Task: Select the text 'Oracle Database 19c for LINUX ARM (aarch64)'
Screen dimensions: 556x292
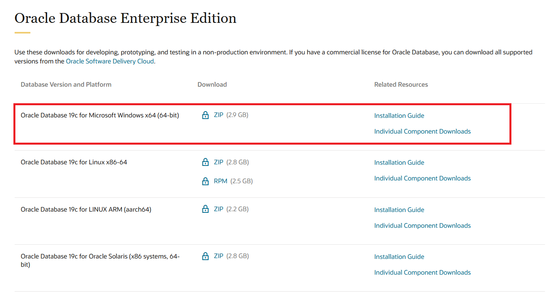Action: (x=86, y=209)
